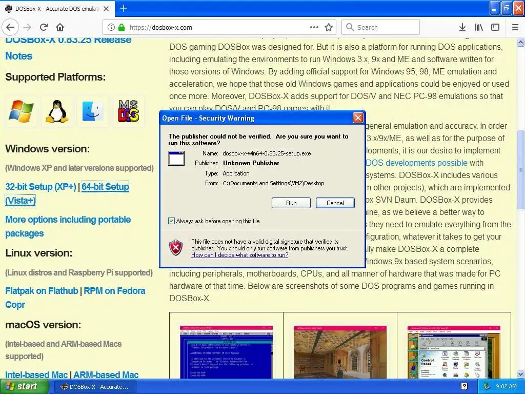Click the page scrollbar down arrow
525x394 pixels.
520,374
